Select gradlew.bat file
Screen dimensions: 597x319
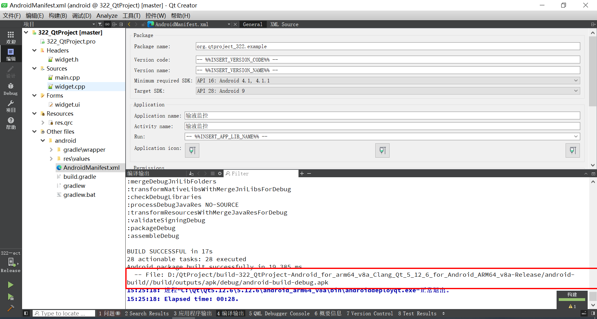[79, 195]
